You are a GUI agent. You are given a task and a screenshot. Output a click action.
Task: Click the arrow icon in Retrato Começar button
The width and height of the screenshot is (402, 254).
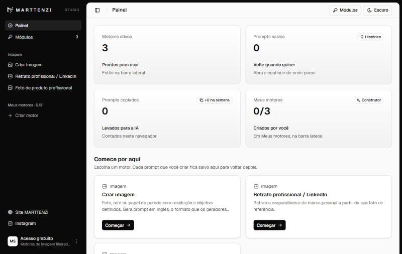pos(280,225)
